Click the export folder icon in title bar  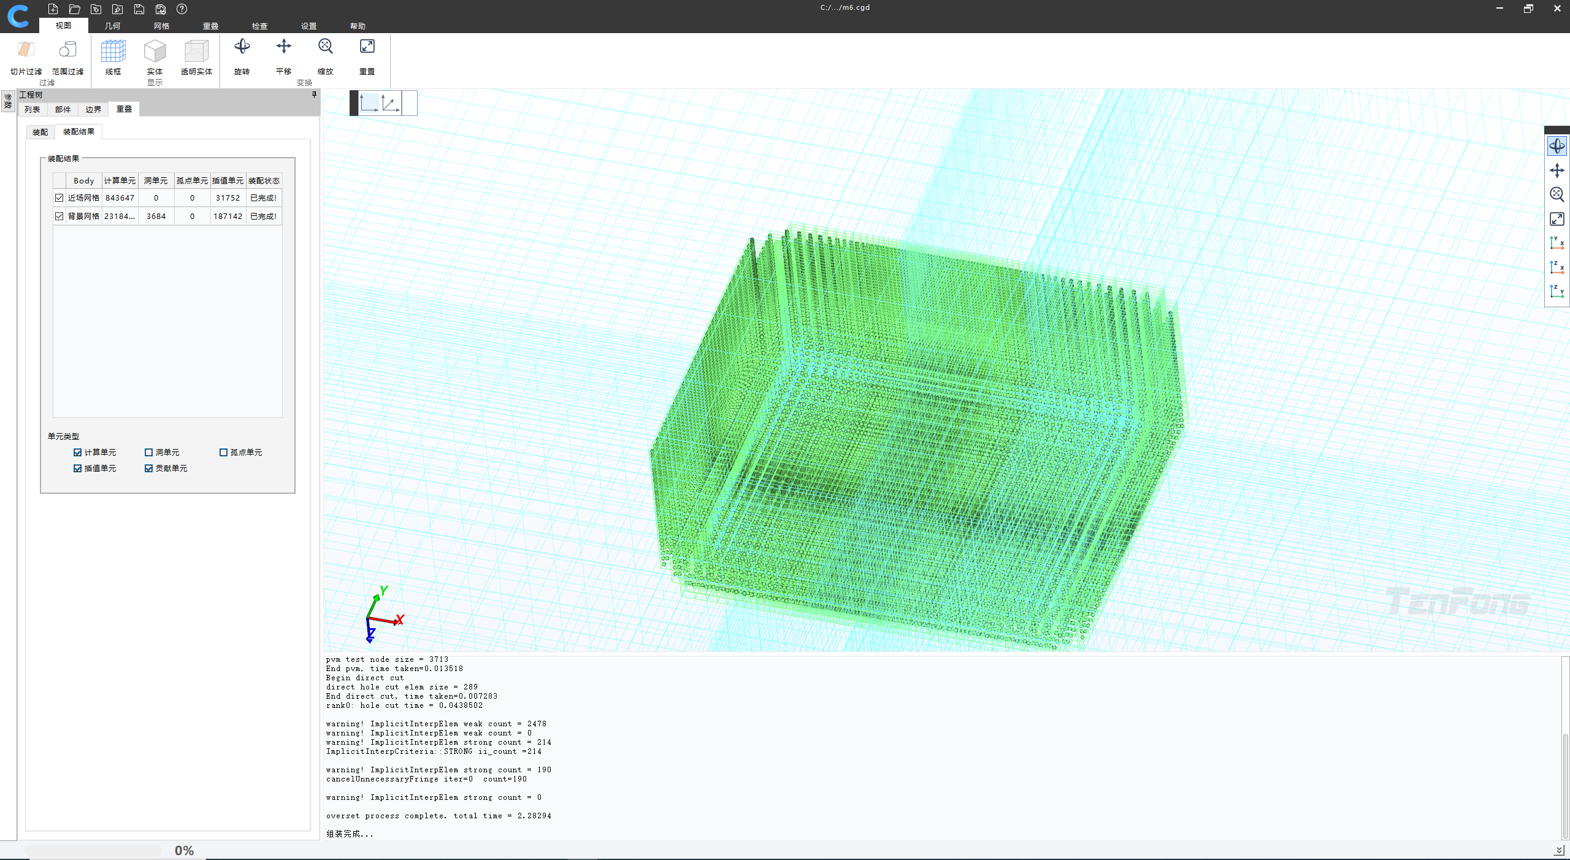coord(118,9)
